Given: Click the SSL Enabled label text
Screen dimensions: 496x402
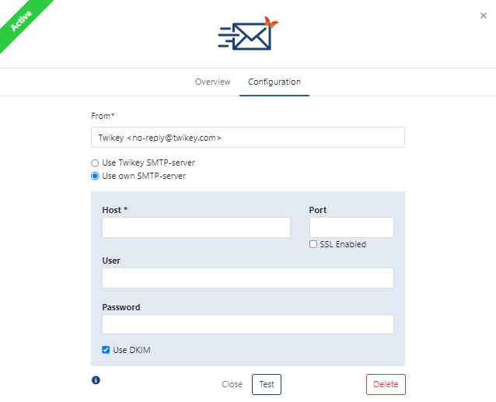Looking at the screenshot, I should click(x=343, y=244).
